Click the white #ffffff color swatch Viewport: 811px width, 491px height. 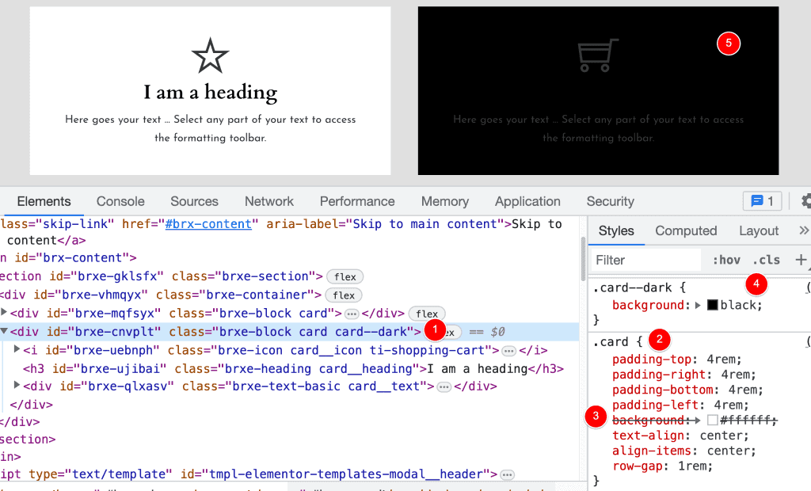click(711, 420)
